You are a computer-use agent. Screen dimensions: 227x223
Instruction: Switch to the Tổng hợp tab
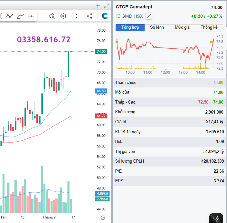coord(130,27)
